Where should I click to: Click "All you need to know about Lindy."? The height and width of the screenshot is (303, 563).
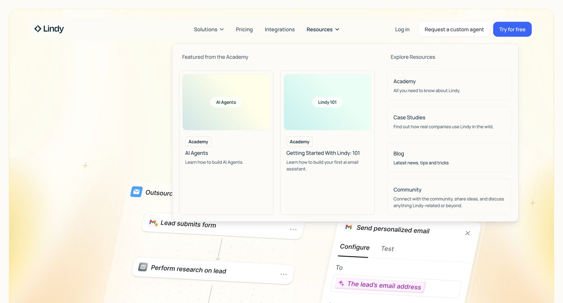coord(427,90)
